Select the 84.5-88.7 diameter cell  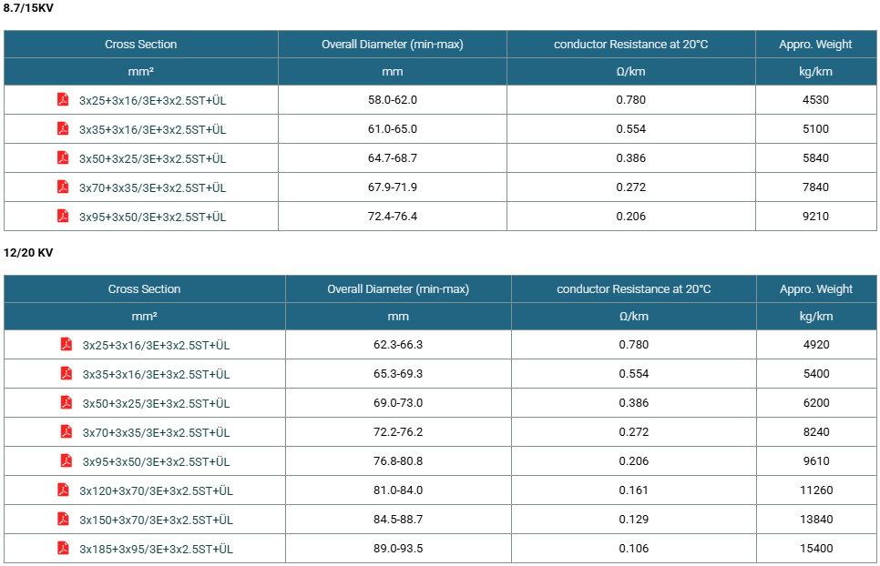[x=398, y=519]
